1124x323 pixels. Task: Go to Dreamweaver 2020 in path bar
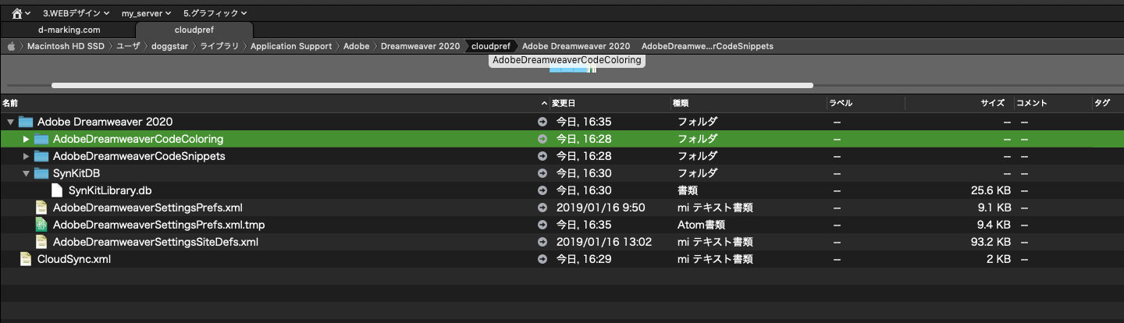(x=420, y=46)
